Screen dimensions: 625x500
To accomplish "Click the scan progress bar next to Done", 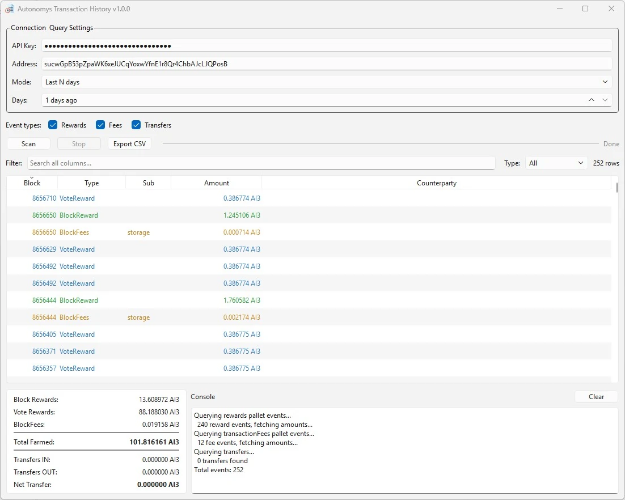I will pos(381,143).
